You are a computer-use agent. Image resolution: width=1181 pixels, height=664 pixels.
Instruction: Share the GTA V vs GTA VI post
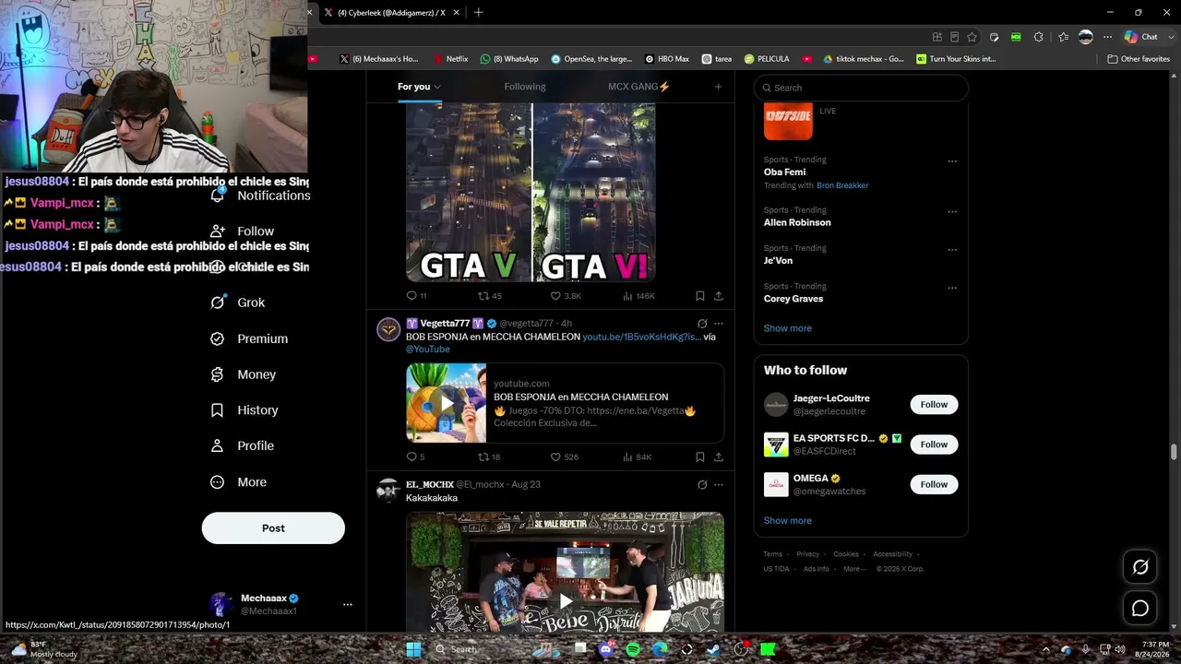[718, 296]
